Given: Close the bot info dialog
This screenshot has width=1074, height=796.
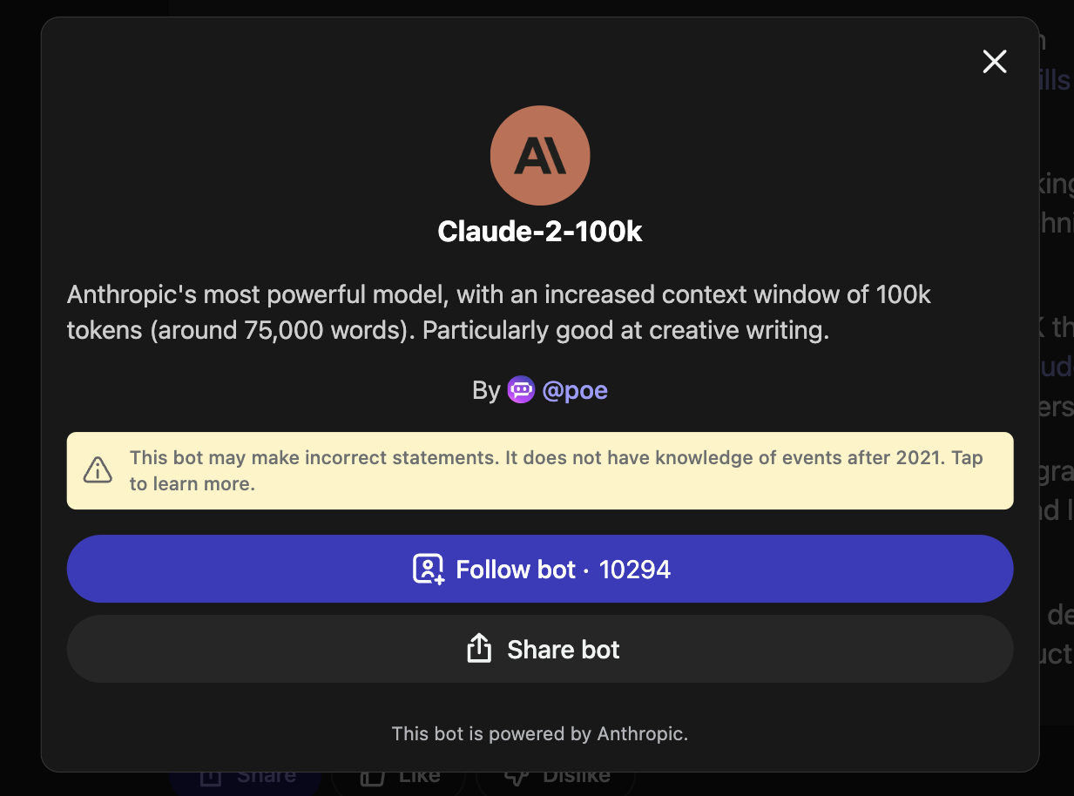Looking at the screenshot, I should 994,61.
